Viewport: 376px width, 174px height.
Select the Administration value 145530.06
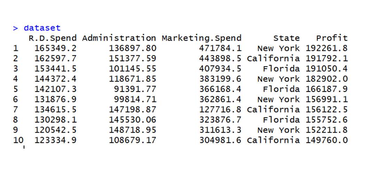point(133,120)
